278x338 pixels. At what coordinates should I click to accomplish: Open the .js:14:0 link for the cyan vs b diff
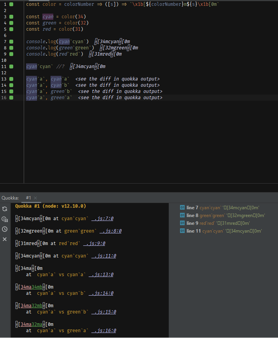point(101,293)
